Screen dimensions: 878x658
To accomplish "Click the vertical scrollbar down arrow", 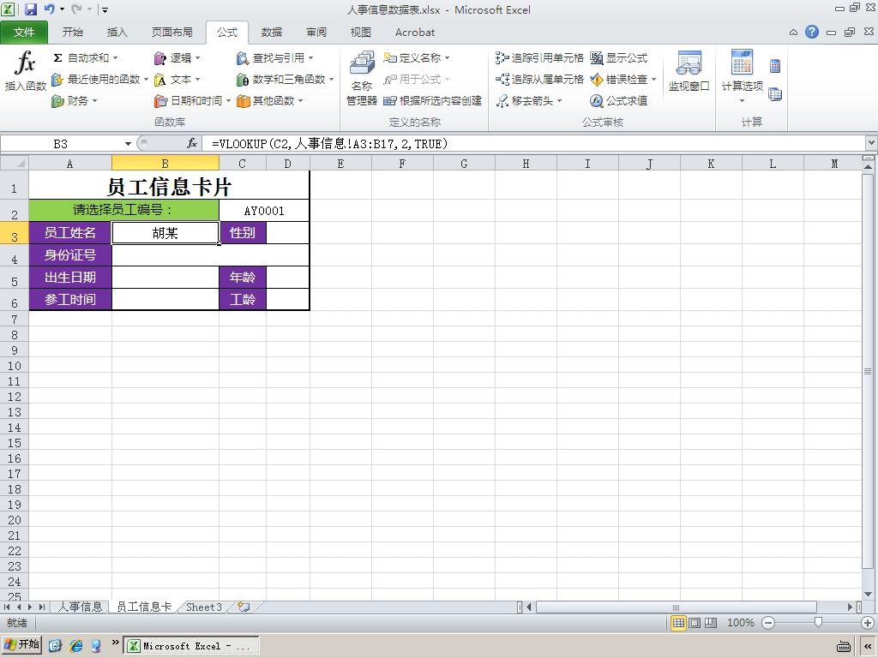I will pyautogui.click(x=868, y=595).
